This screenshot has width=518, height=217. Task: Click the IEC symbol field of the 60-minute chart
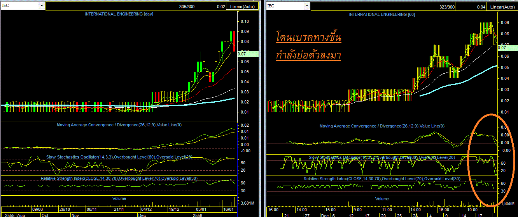tap(286, 6)
